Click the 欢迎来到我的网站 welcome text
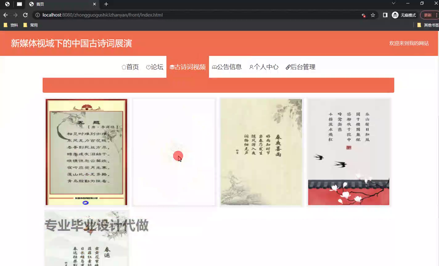 [x=409, y=43]
